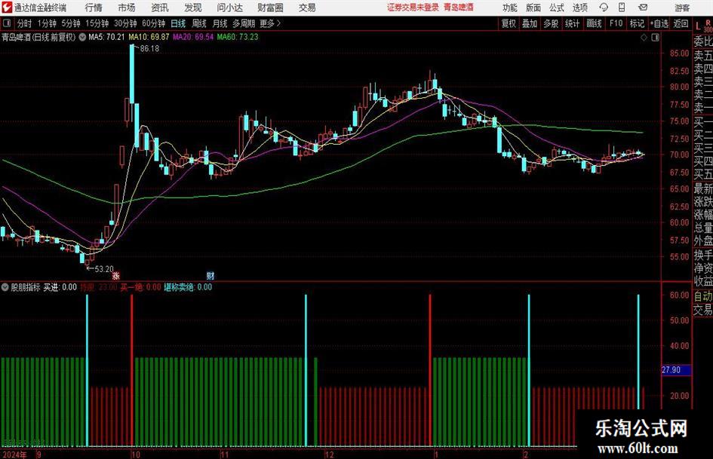Click the headset customer service icon
713x459 pixels.
(x=604, y=8)
